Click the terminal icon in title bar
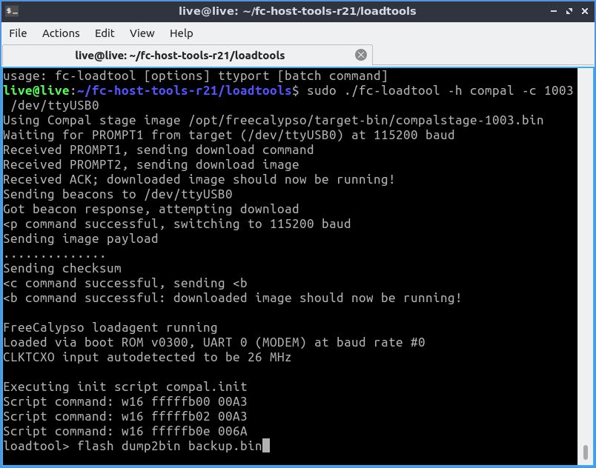This screenshot has height=468, width=596. [12, 11]
